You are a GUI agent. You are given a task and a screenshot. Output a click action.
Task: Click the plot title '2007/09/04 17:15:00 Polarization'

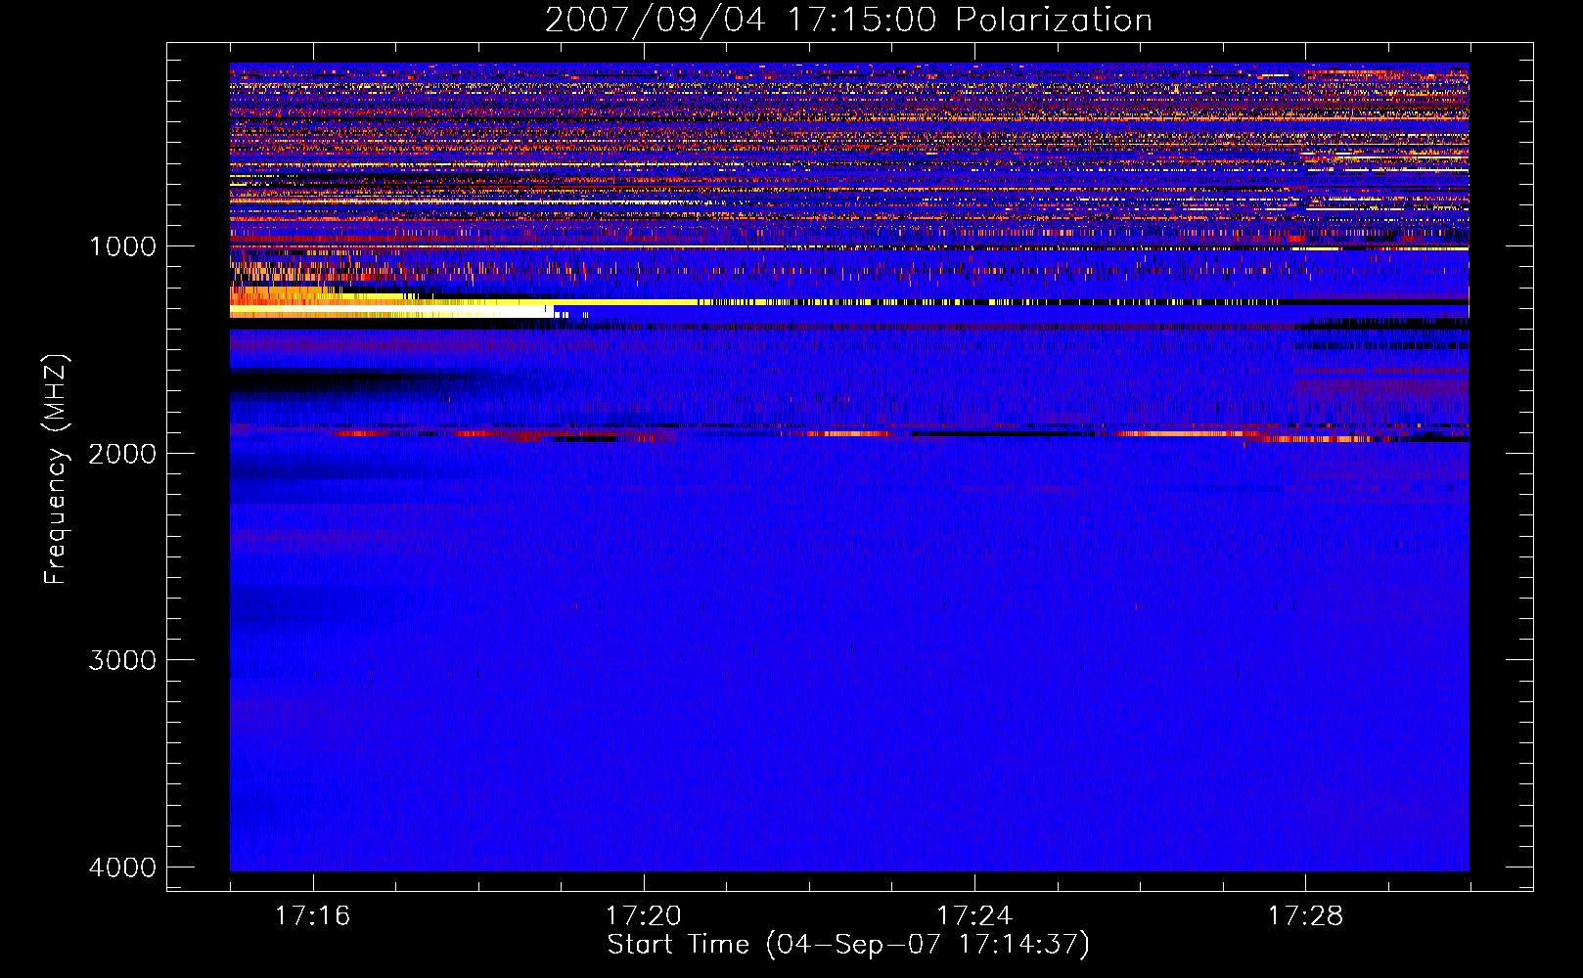[848, 20]
